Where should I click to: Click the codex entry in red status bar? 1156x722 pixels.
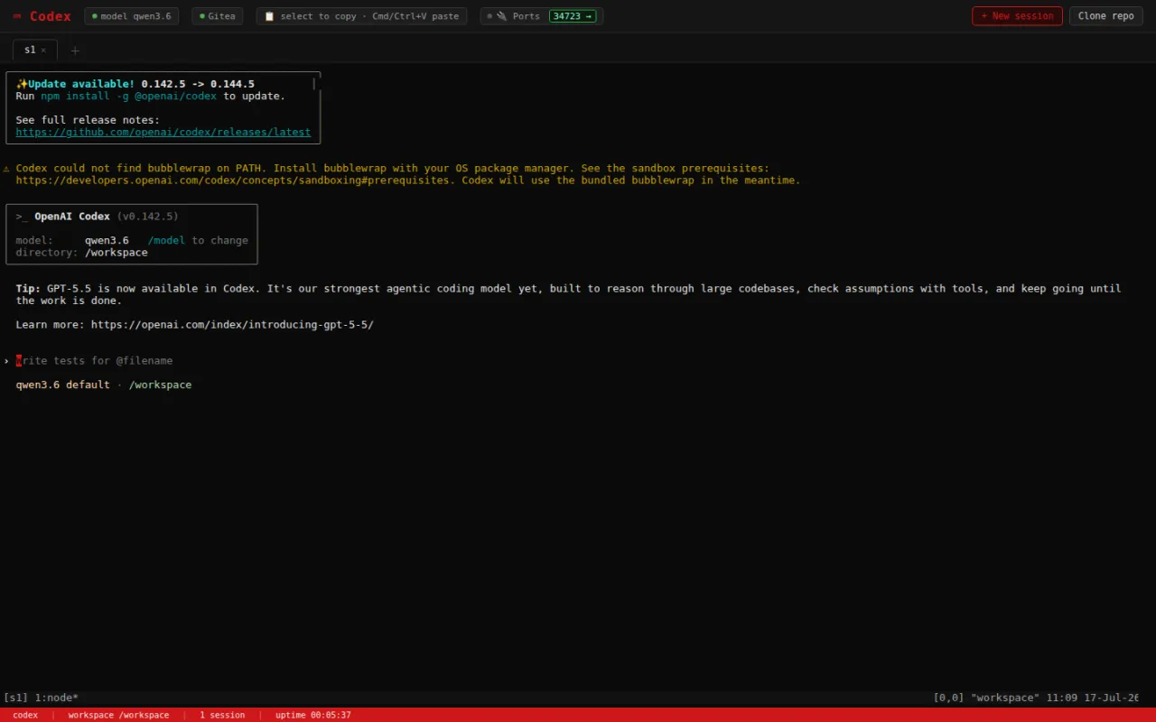(25, 715)
